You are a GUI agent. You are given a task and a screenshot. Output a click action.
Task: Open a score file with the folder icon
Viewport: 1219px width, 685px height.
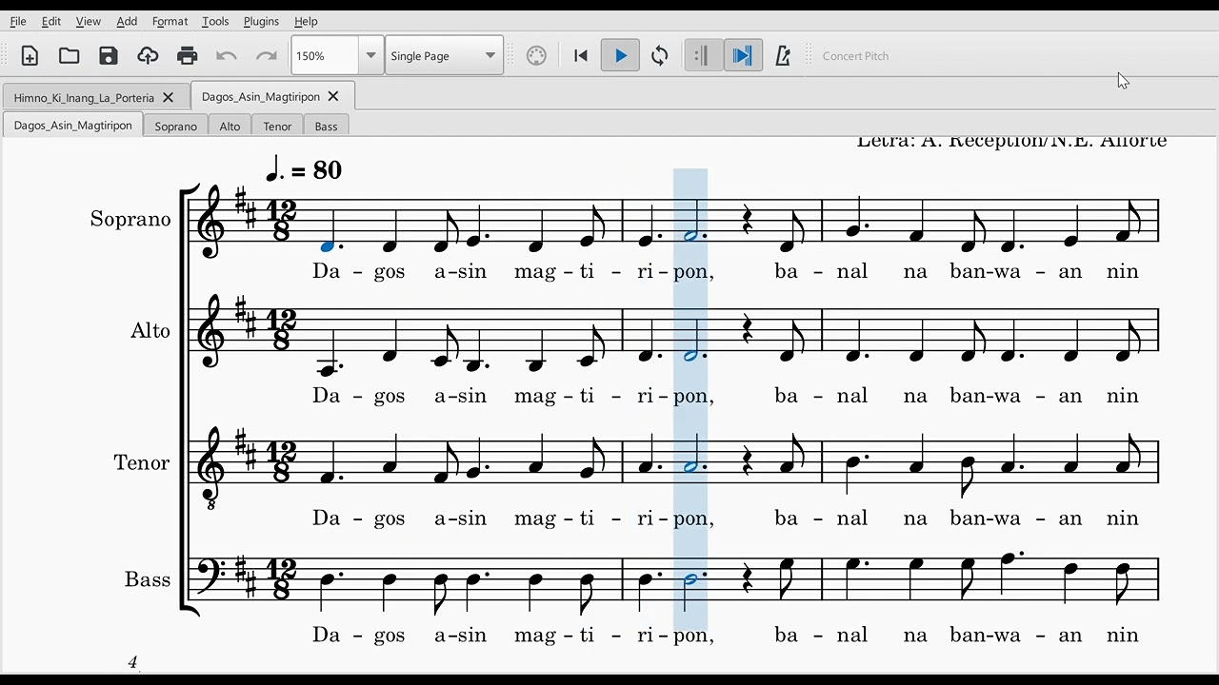pos(69,56)
